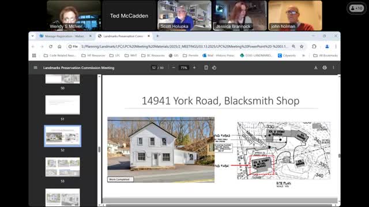
Task: Click the 75% zoom level field
Action: (x=184, y=68)
